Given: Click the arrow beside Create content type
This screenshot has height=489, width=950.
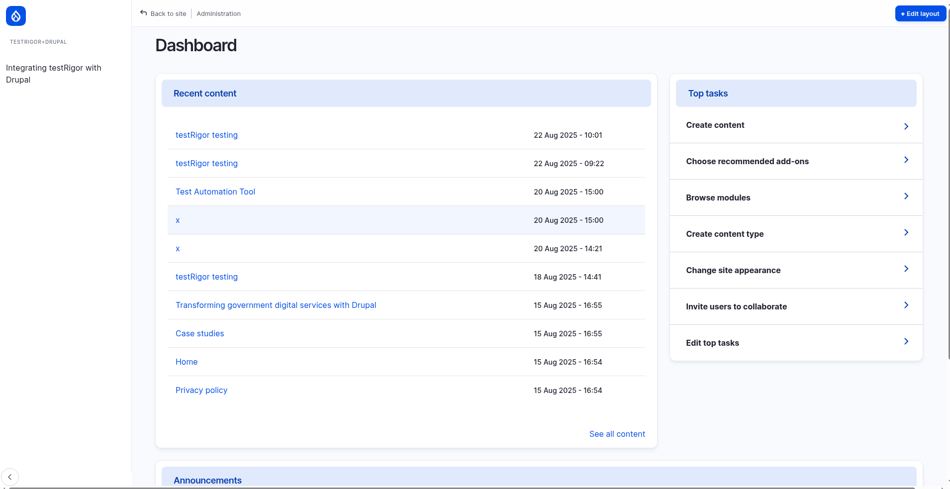Looking at the screenshot, I should (906, 232).
